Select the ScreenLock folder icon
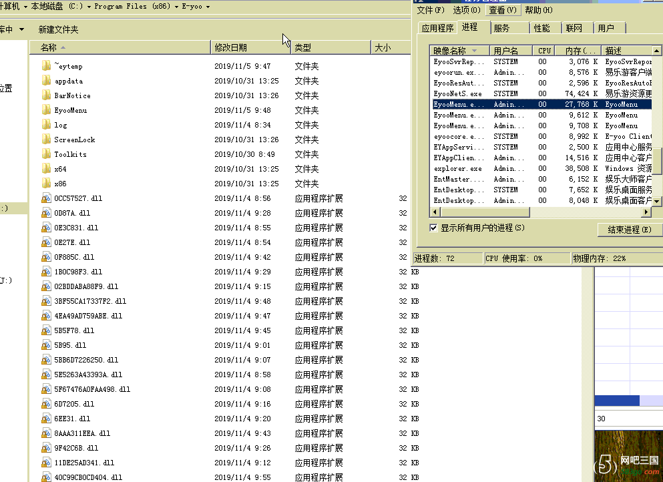 tap(47, 140)
